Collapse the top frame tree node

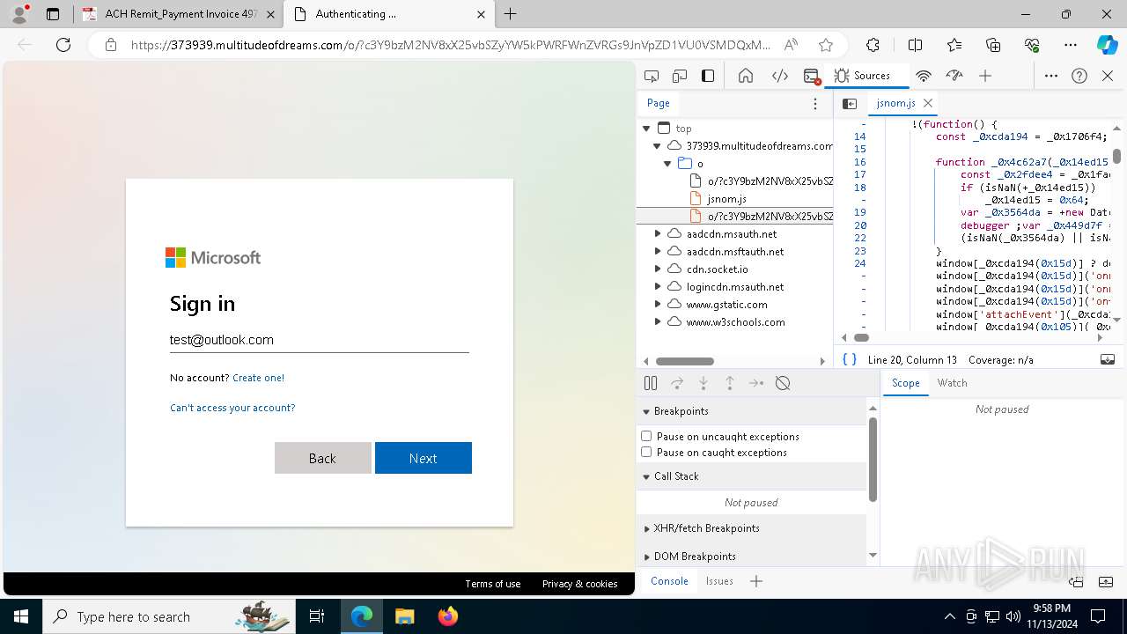tap(646, 129)
